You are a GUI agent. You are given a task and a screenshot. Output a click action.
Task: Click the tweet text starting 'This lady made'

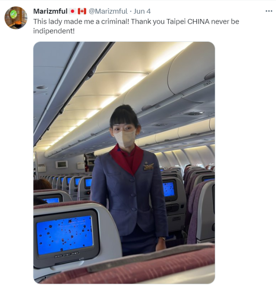(136, 26)
